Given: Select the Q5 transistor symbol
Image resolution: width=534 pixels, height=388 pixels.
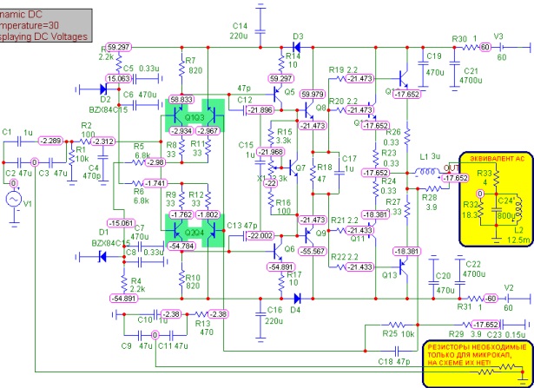Looking at the screenshot, I should 278,95.
